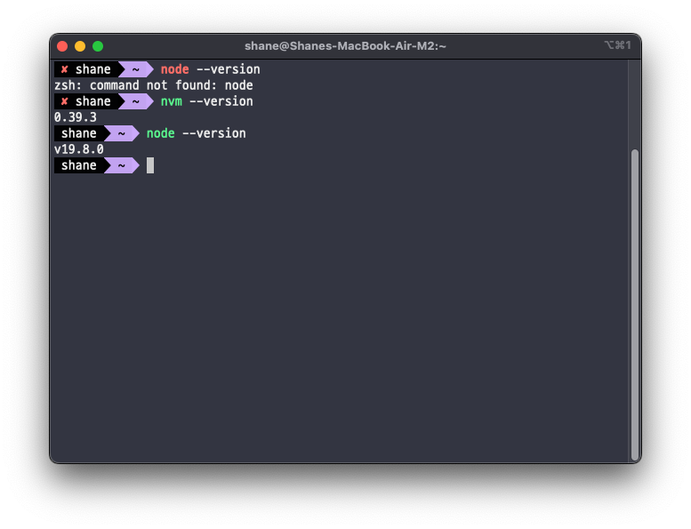The image size is (691, 529).
Task: Click red error X icon beside nvm command
Action: [x=64, y=101]
